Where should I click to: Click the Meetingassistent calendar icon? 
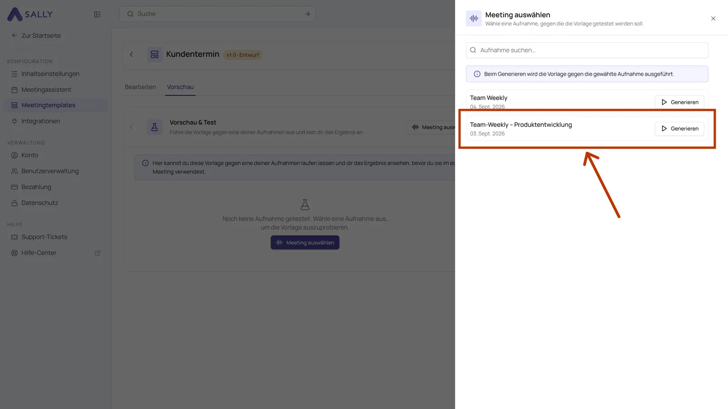(15, 90)
